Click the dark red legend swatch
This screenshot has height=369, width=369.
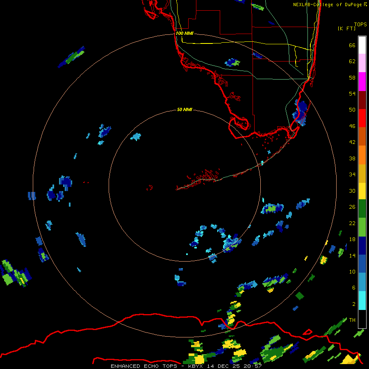(x=362, y=100)
